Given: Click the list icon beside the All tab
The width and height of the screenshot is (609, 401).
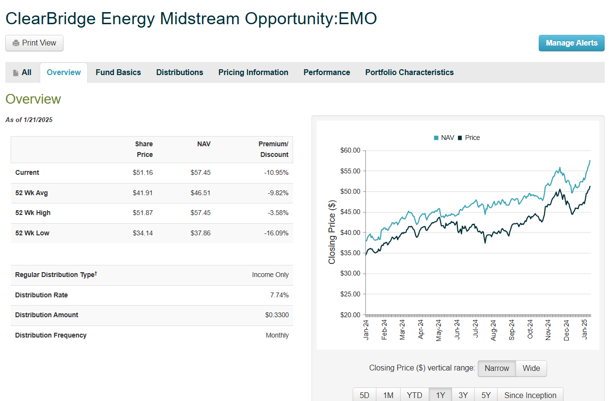Looking at the screenshot, I should pos(15,72).
